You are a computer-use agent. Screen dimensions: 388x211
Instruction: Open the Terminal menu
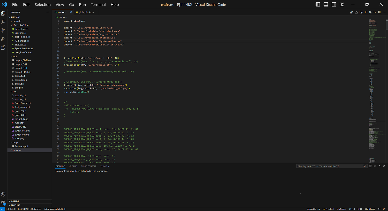[x=98, y=5]
